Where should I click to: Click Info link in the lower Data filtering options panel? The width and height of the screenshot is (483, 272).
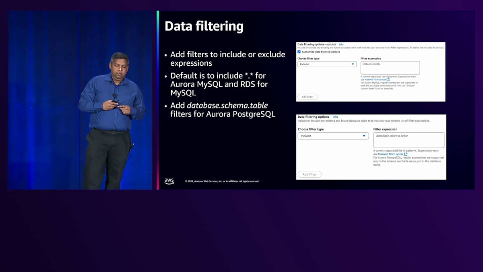[x=335, y=117]
